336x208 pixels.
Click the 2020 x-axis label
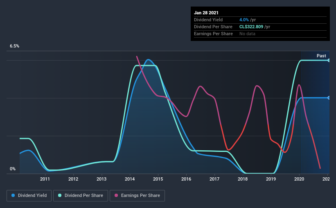(299, 179)
